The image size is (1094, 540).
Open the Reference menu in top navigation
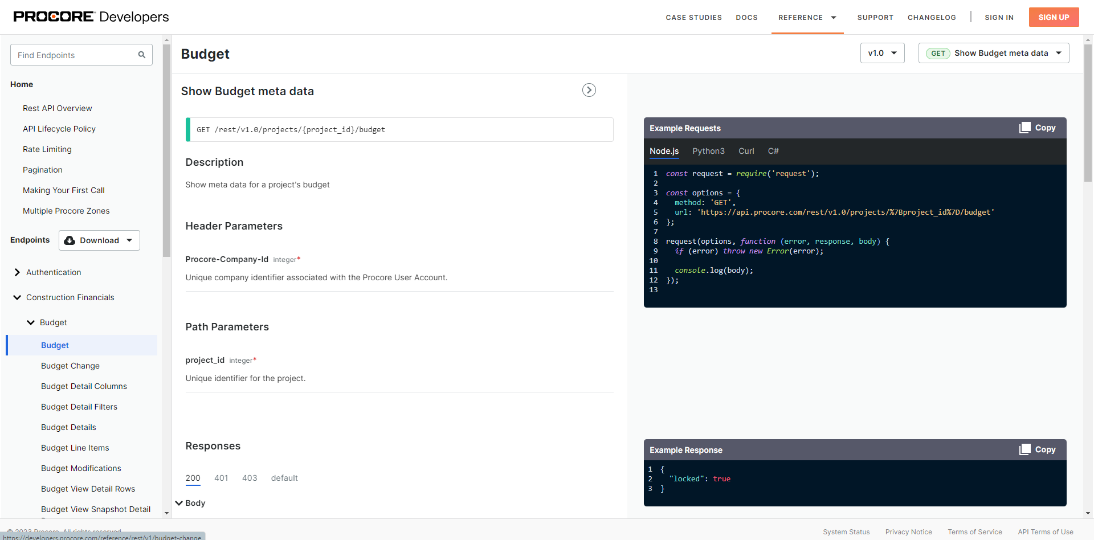(x=807, y=18)
